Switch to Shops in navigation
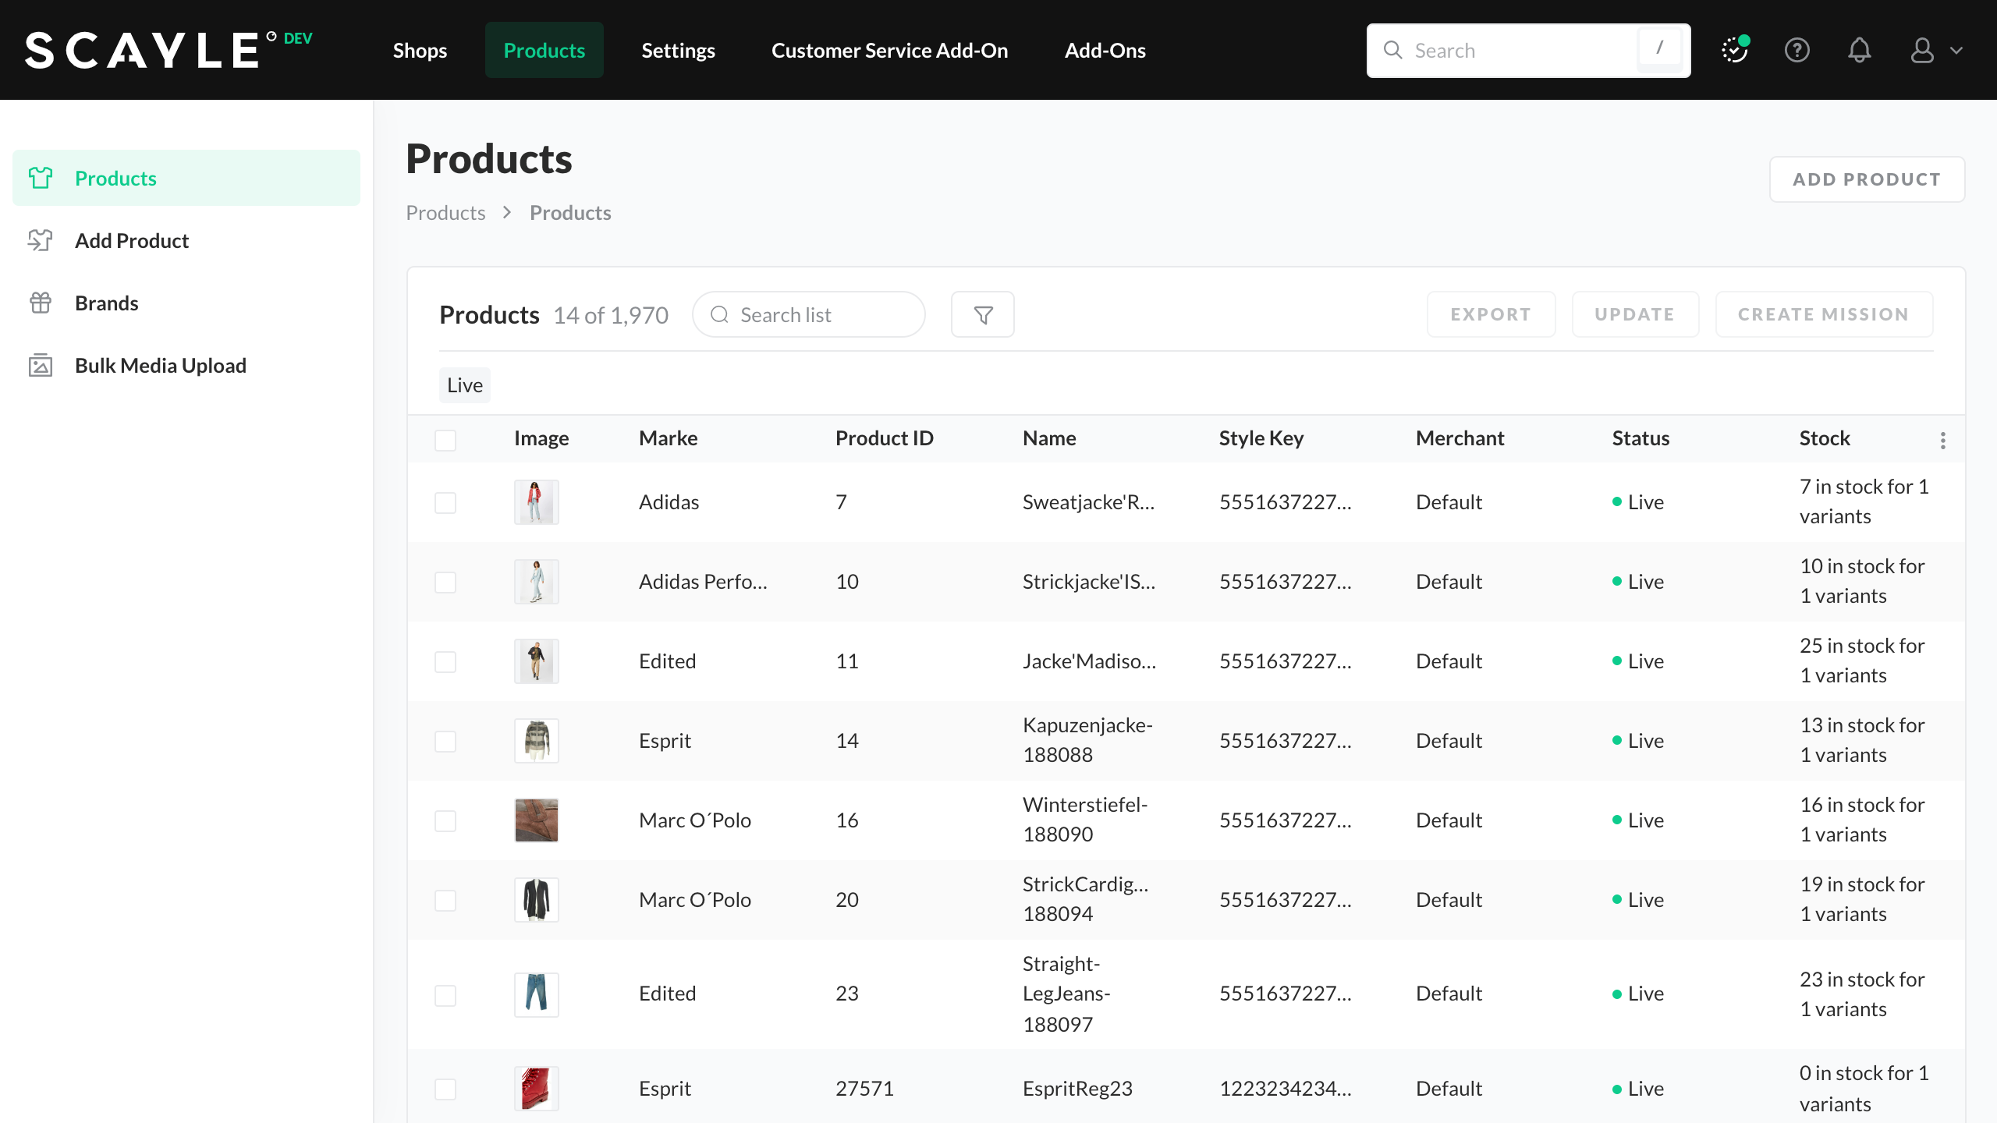Image resolution: width=1997 pixels, height=1123 pixels. 420,51
